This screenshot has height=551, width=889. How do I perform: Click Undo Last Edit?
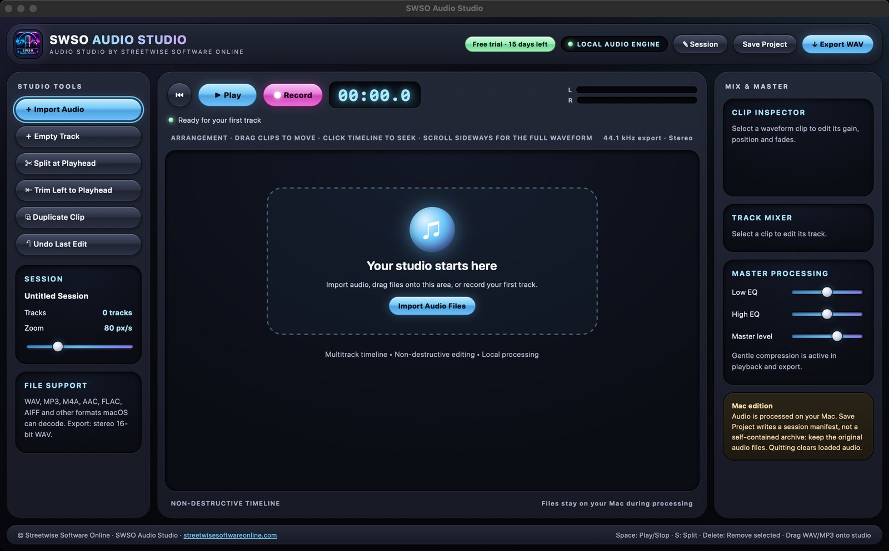[78, 244]
